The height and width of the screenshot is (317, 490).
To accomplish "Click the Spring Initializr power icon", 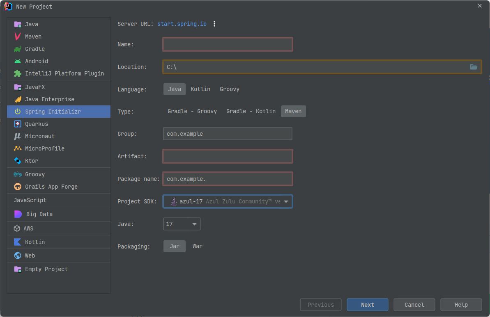I will click(x=18, y=112).
